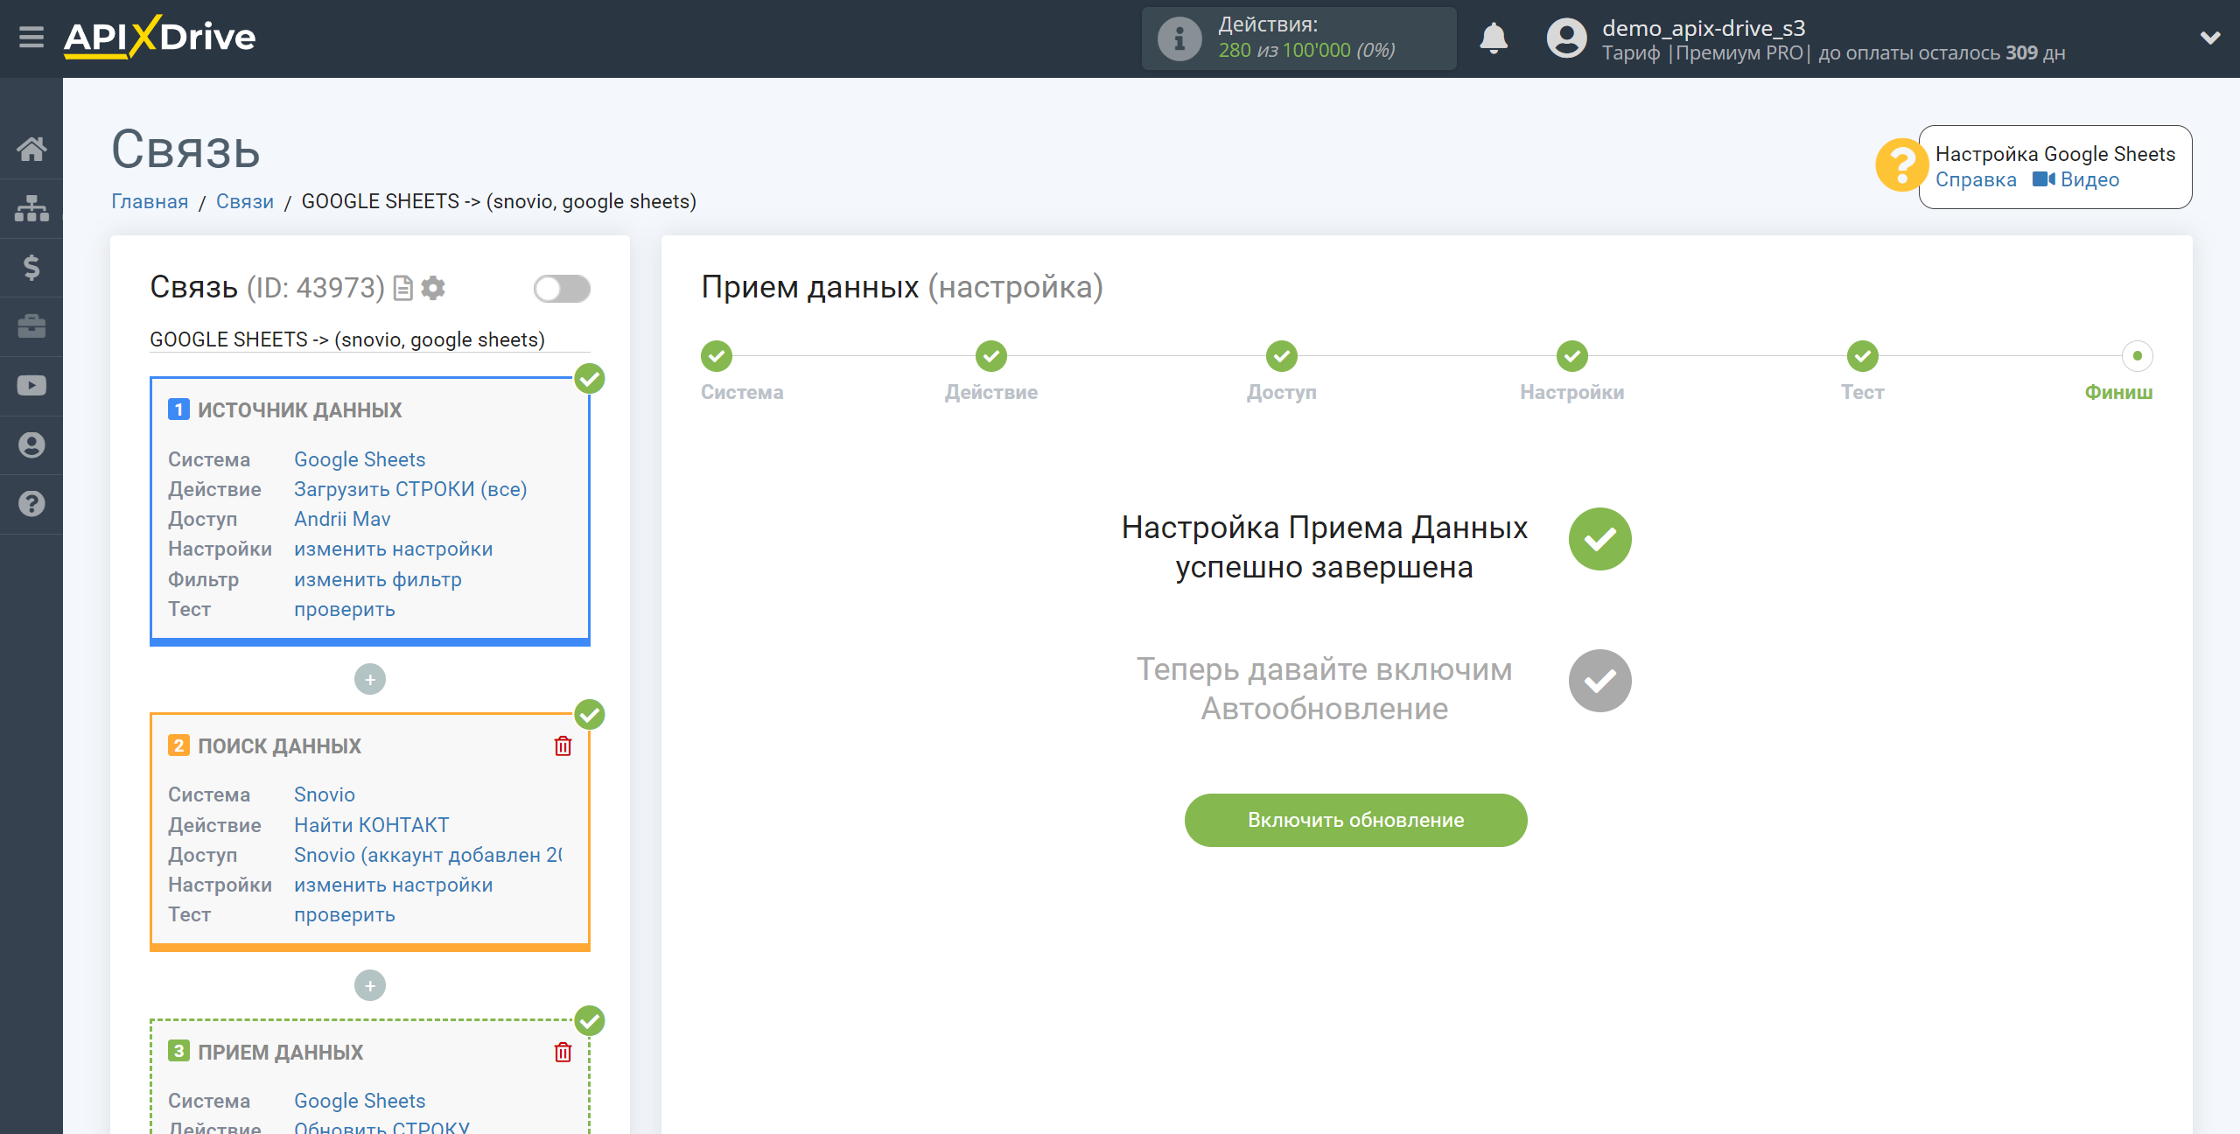This screenshot has width=2240, height=1134.
Task: Go to the Настройки step
Action: (x=1572, y=356)
